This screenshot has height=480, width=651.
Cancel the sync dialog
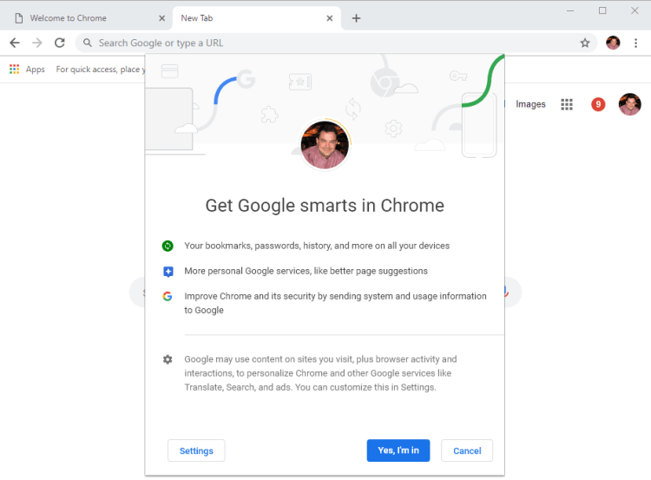pyautogui.click(x=467, y=451)
